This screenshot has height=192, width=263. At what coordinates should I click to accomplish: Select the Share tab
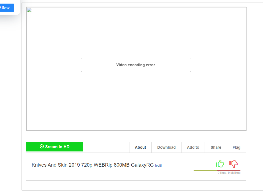pos(216,147)
